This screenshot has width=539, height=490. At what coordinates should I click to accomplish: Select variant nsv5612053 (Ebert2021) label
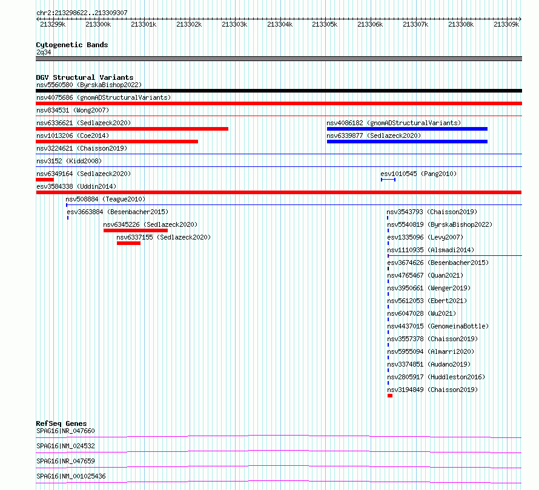point(427,301)
